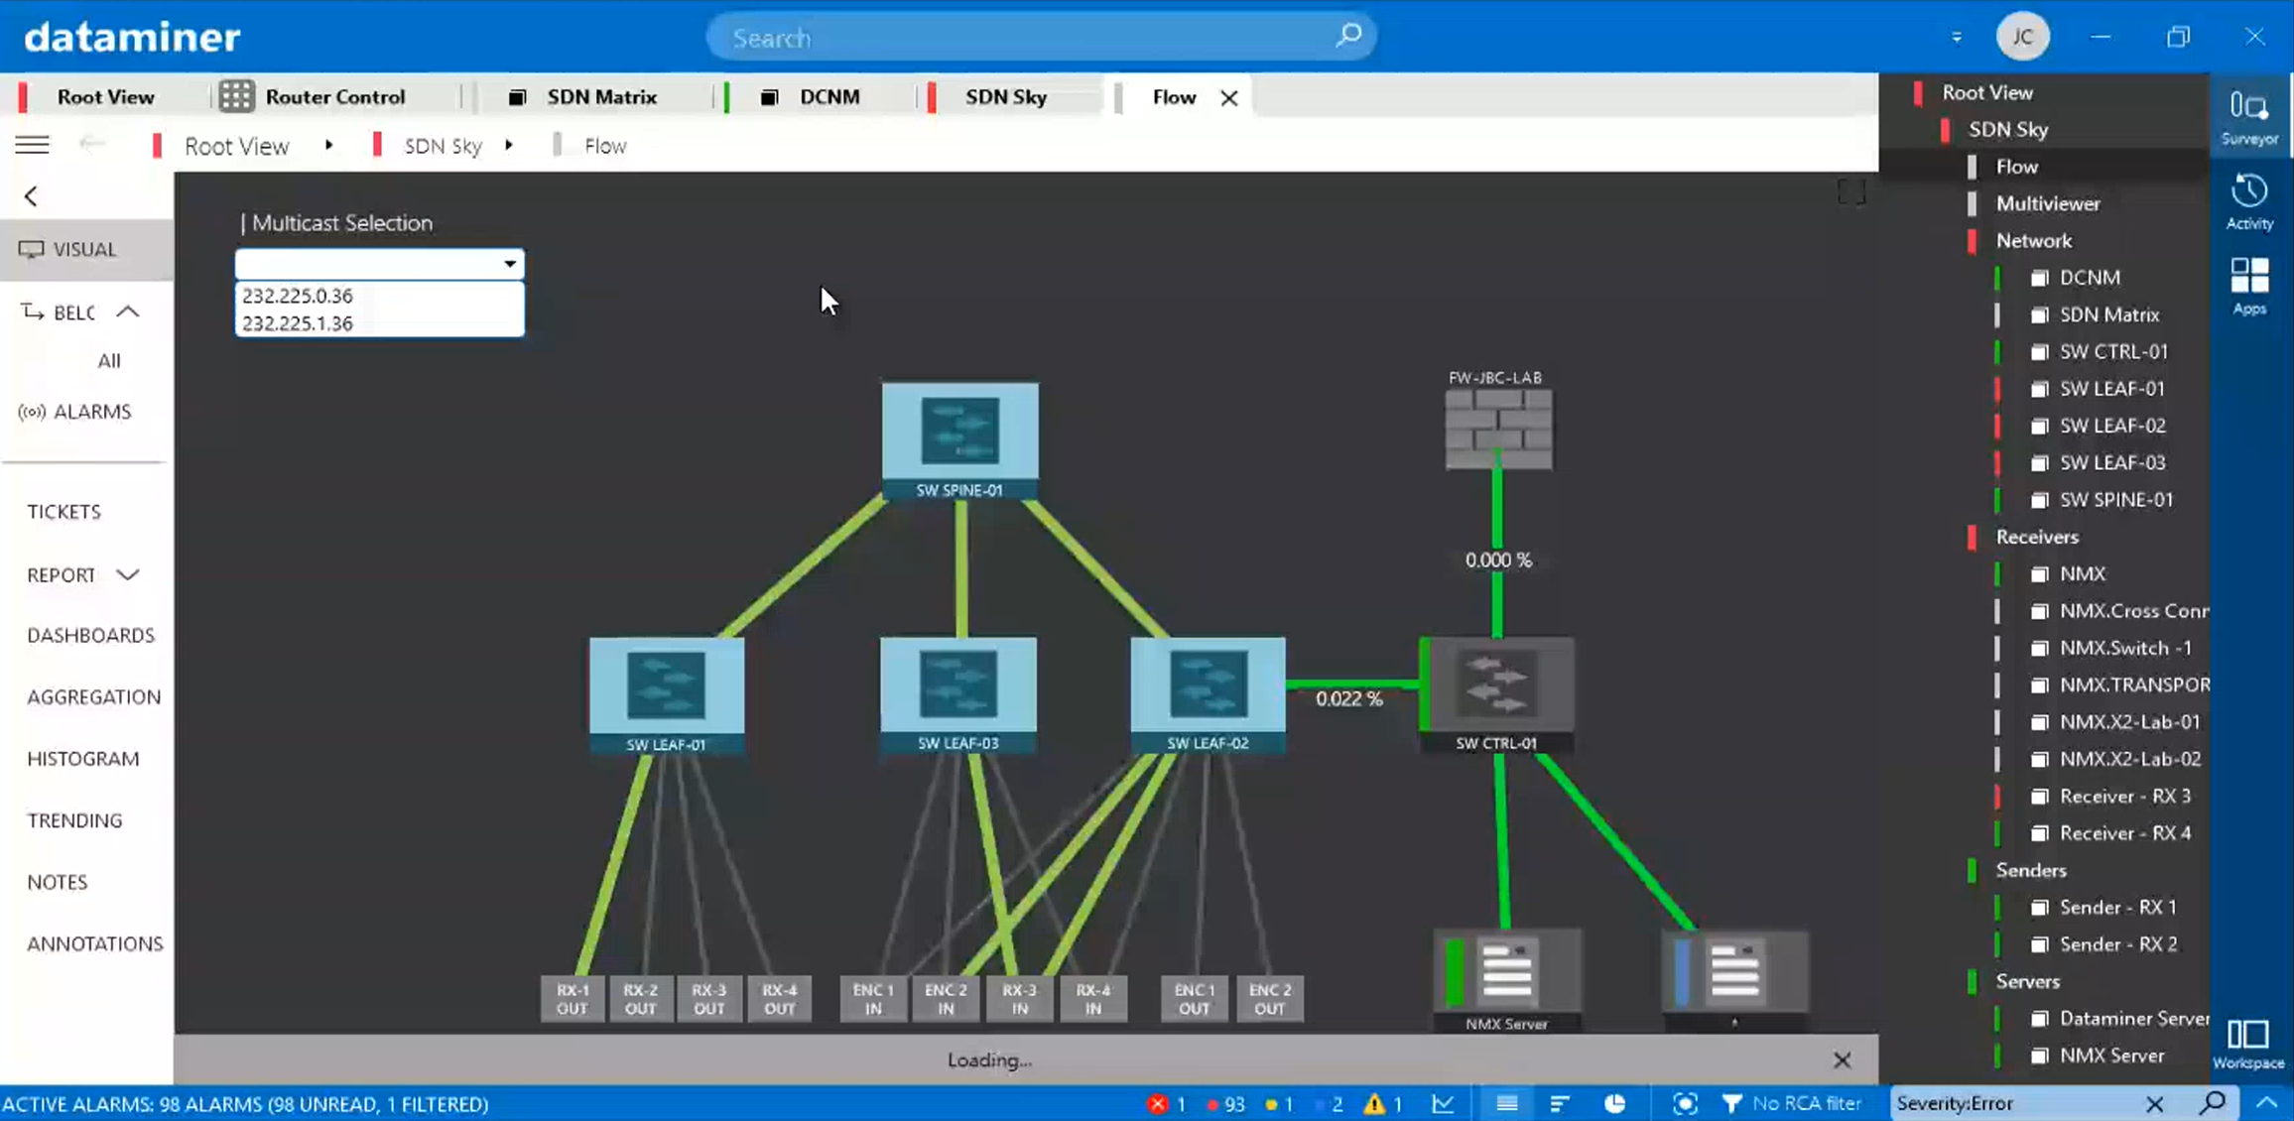Select SW LEAF-03 in the surveyor tree
The image size is (2294, 1121).
[x=2111, y=462]
